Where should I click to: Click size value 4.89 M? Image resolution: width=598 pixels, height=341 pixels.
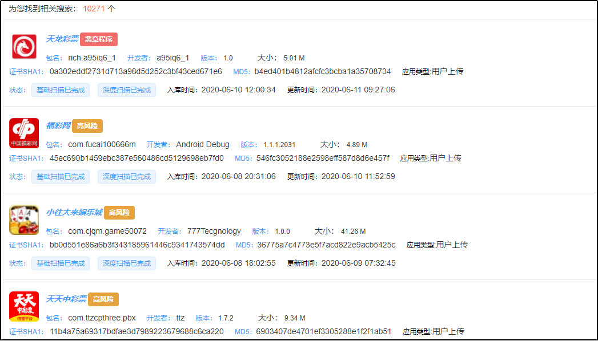point(357,145)
